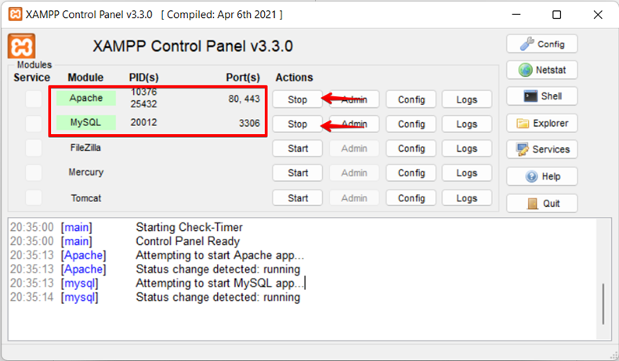Viewport: 619px width, 361px height.
Task: Open the MySQL Admin page
Action: 354,124
